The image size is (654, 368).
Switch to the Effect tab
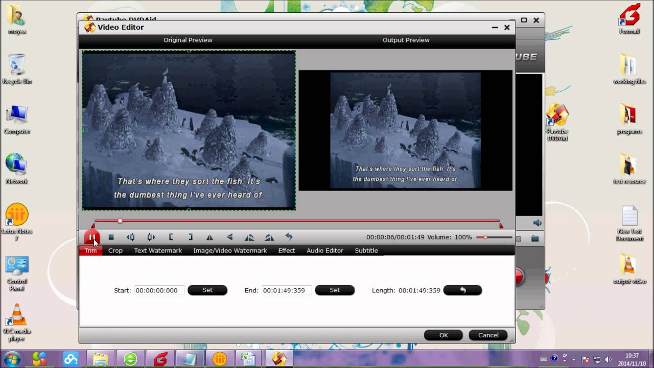point(287,250)
